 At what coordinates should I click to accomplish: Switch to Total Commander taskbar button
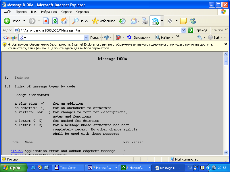[x=68, y=168]
